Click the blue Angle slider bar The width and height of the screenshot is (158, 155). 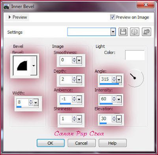(109, 84)
